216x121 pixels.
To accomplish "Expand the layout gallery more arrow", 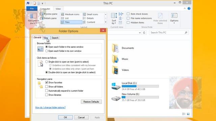I will pos(106,22).
